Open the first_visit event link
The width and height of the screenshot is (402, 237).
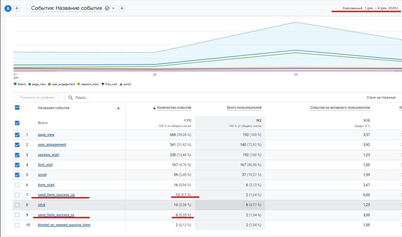pos(45,165)
